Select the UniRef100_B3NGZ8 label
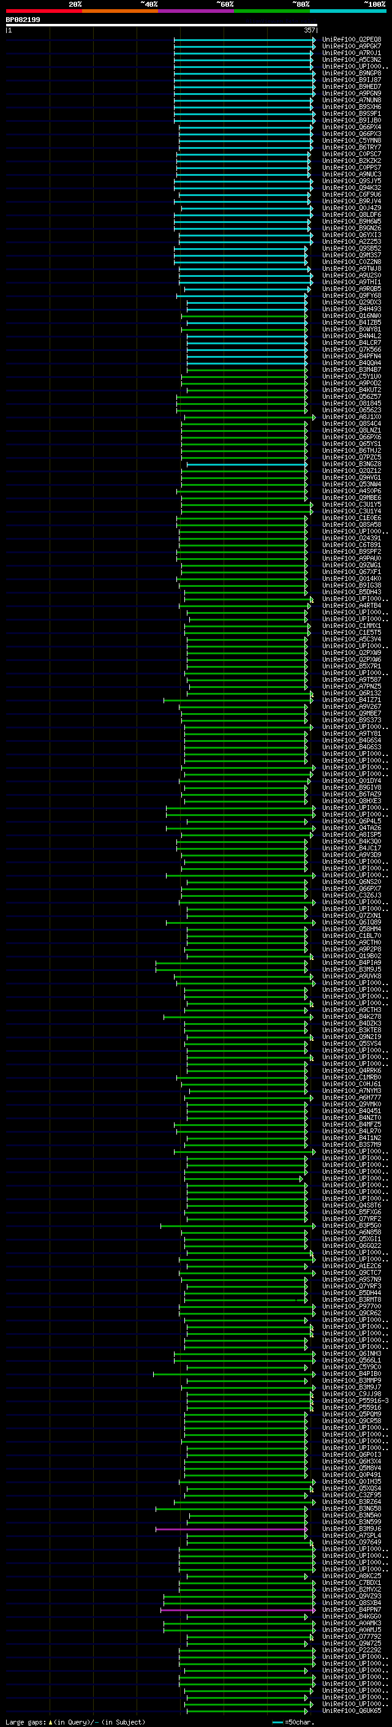 pyautogui.click(x=351, y=464)
